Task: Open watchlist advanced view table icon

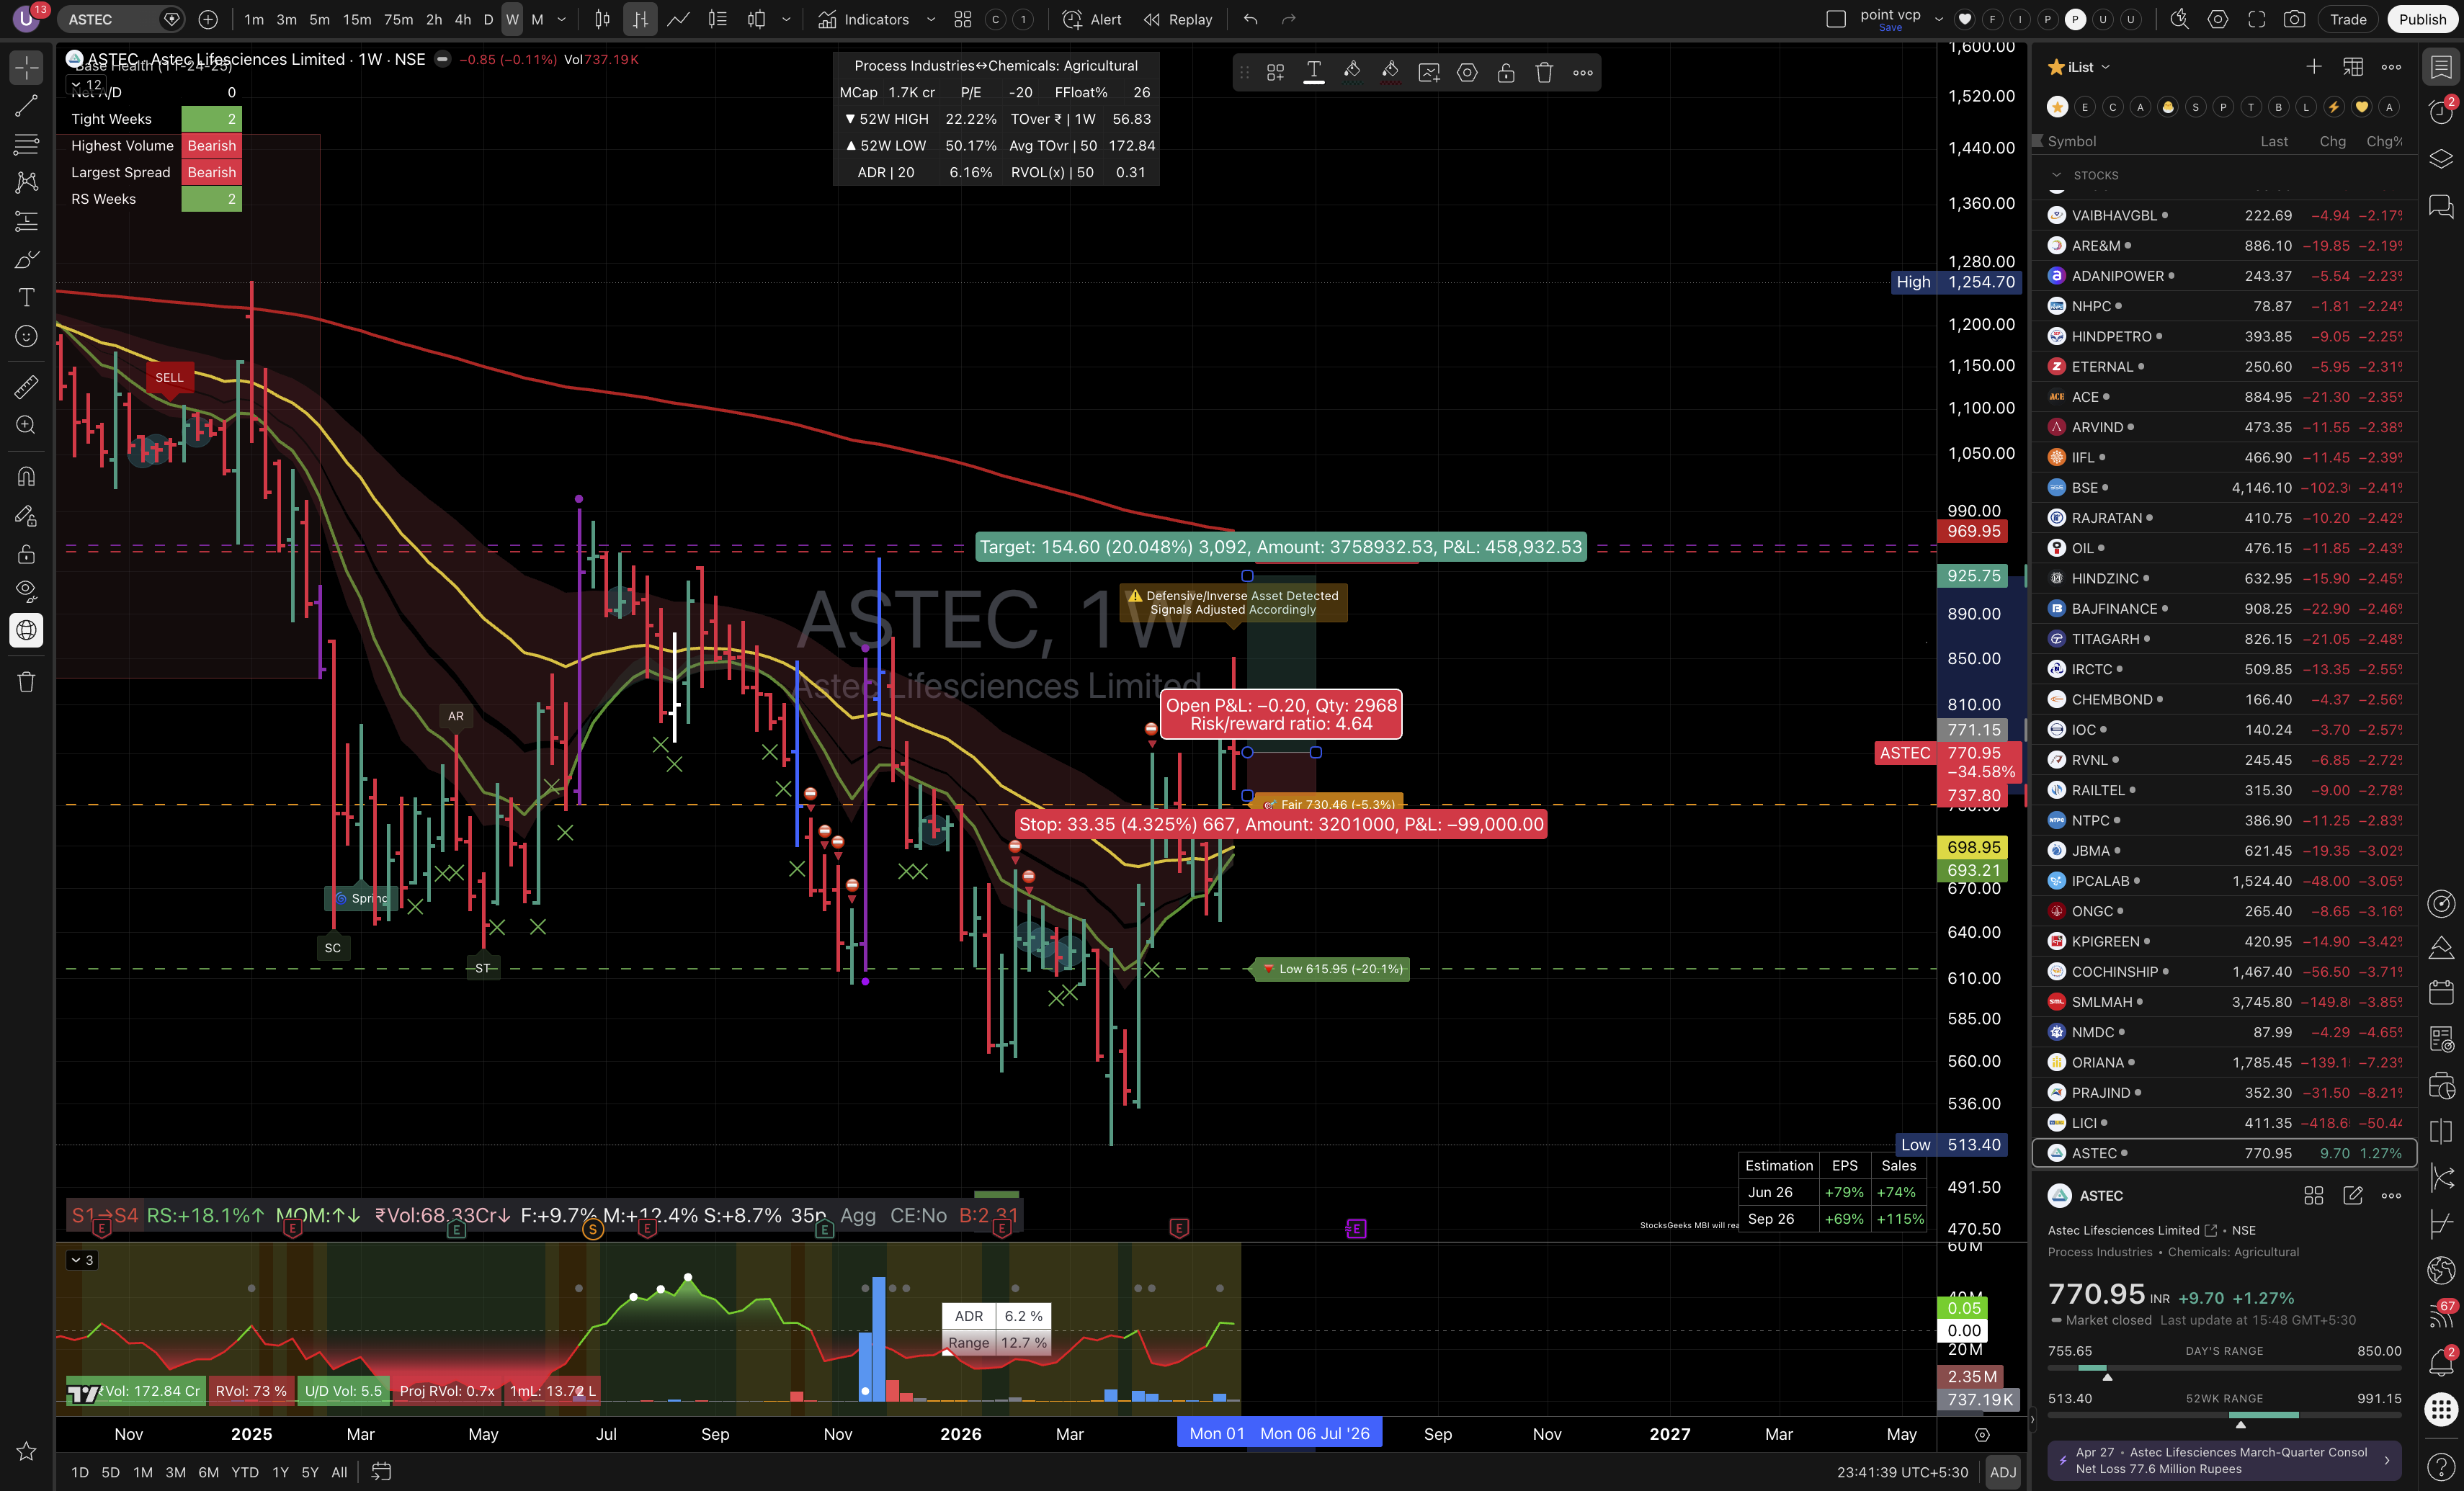Action: tap(2353, 67)
